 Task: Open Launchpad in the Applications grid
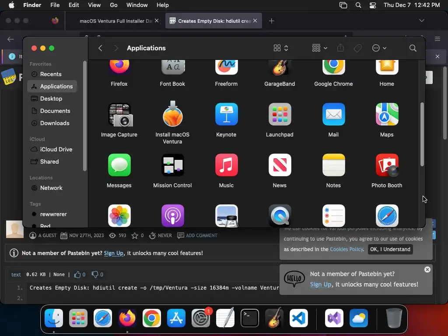280,115
